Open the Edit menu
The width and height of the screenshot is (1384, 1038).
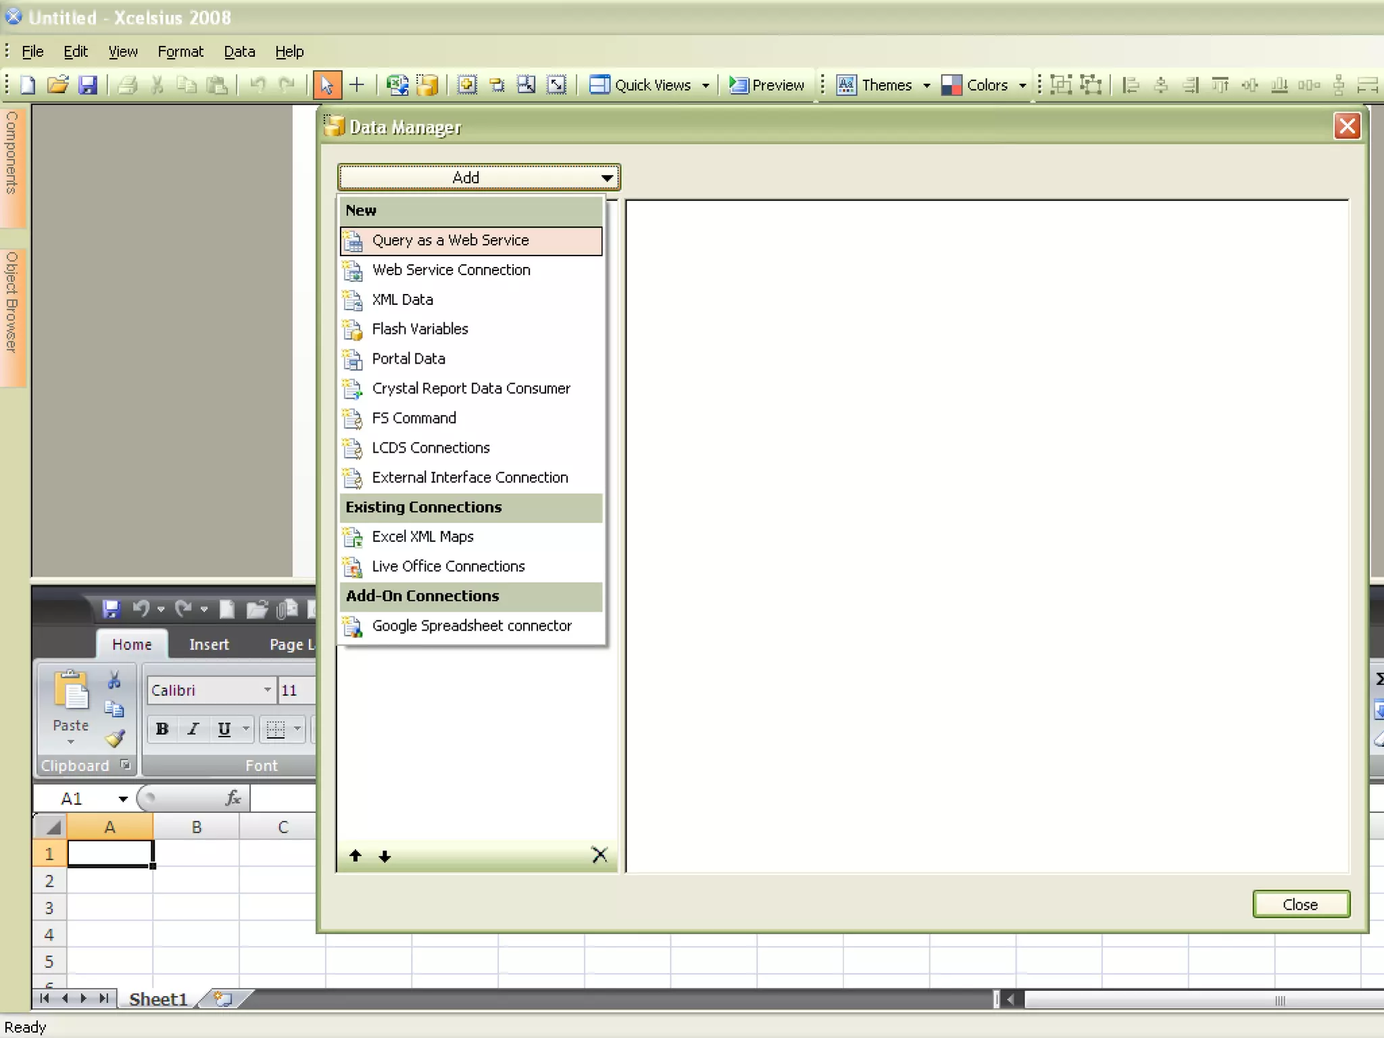coord(76,51)
